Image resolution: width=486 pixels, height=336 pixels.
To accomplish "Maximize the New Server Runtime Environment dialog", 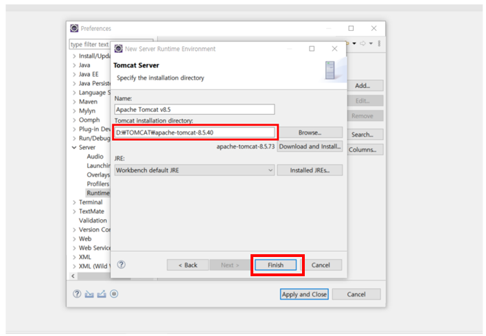I will click(312, 49).
